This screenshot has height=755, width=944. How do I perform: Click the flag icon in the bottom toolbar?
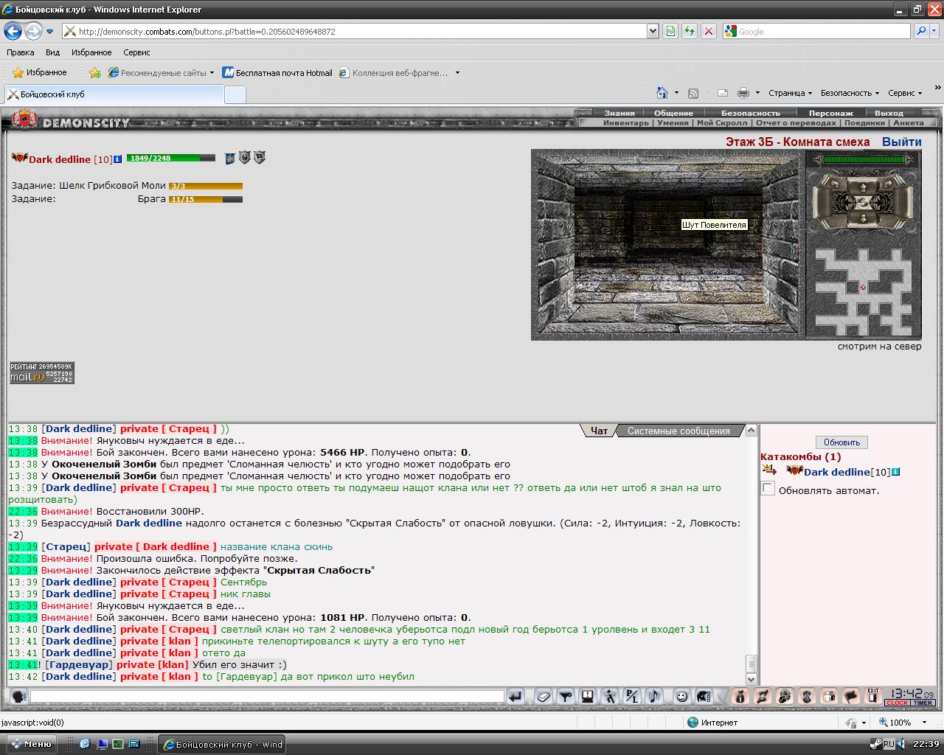[851, 696]
